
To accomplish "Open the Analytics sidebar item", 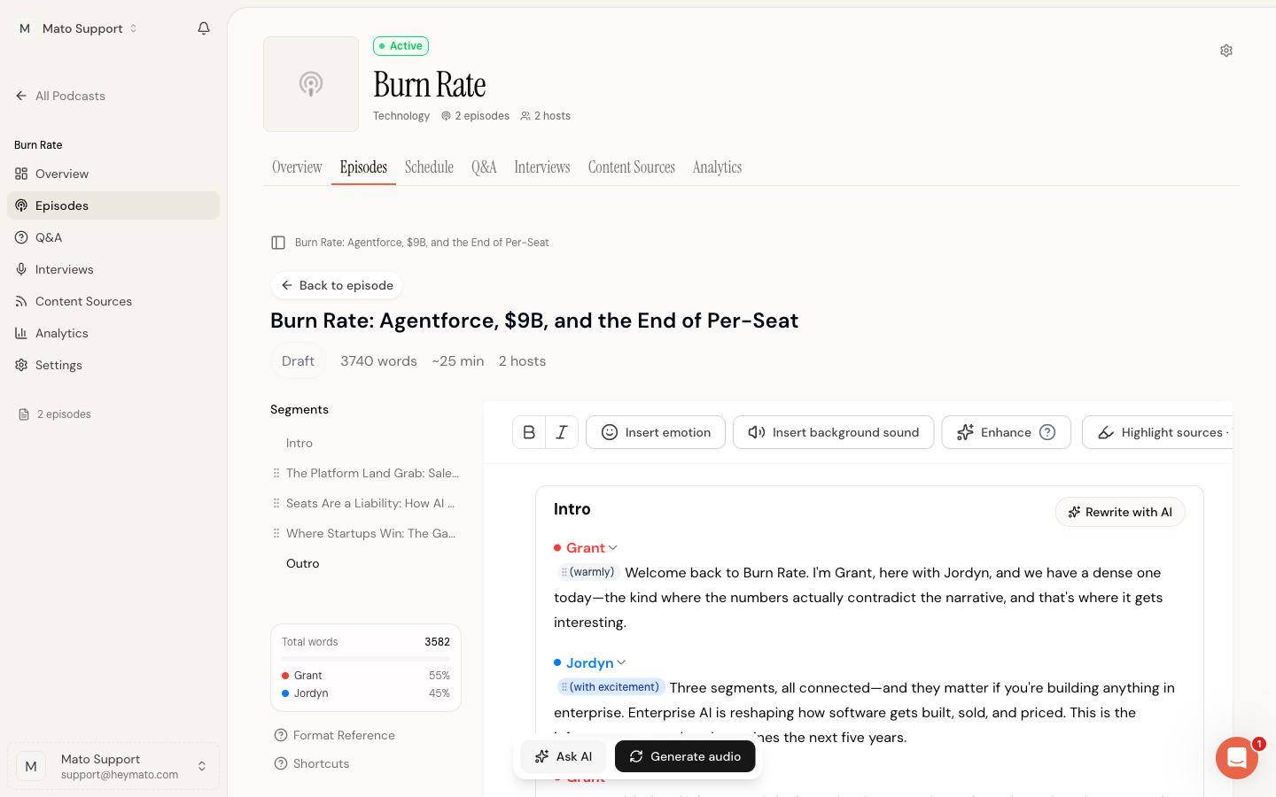I will click(62, 333).
